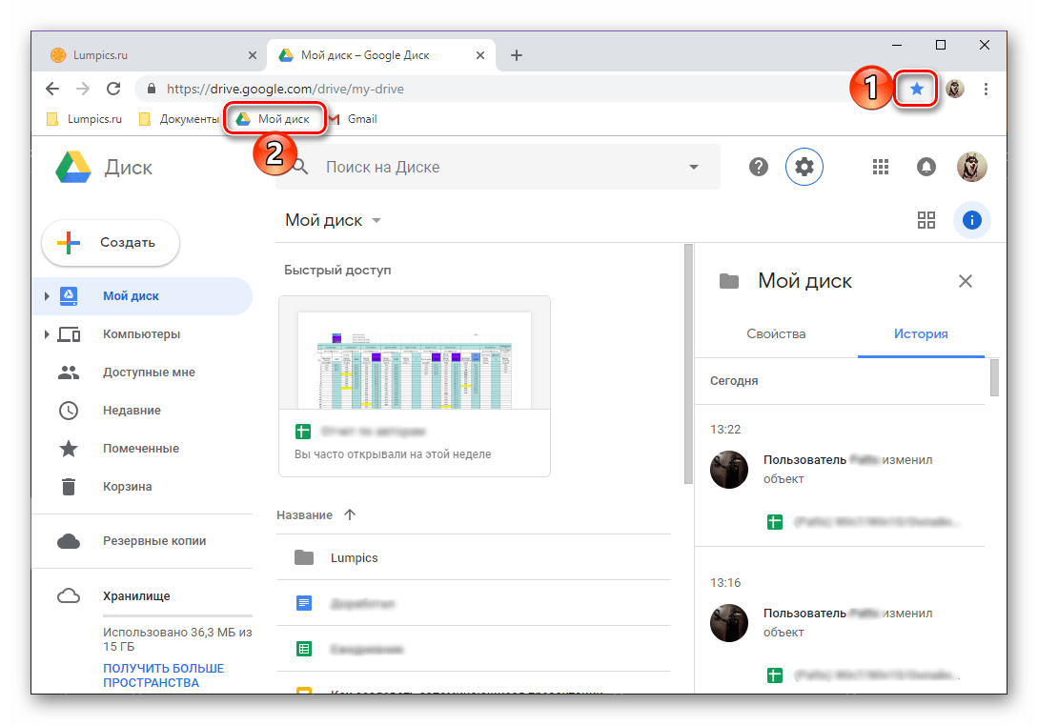This screenshot has width=1038, height=725.
Task: Click ПОЛУЧИТЬ БОЛЬШЕ ПРОСТРАНСТВА link
Action: (x=164, y=675)
